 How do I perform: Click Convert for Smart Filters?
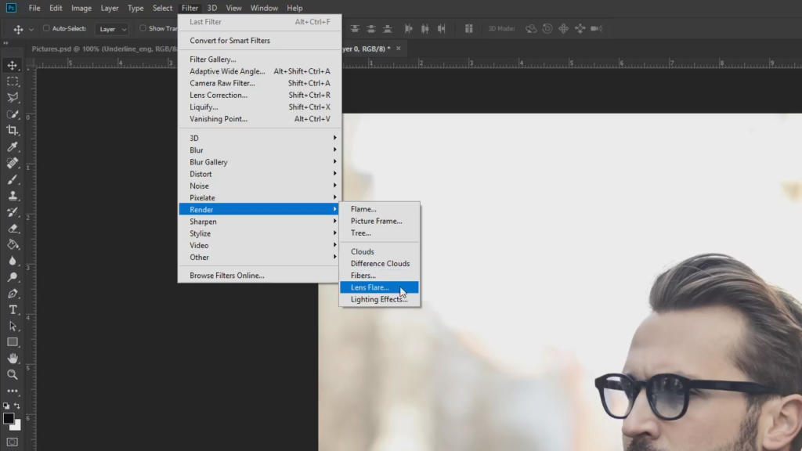pyautogui.click(x=229, y=41)
